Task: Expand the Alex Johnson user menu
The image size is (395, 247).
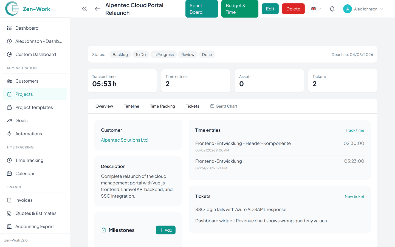Action: tap(363, 9)
